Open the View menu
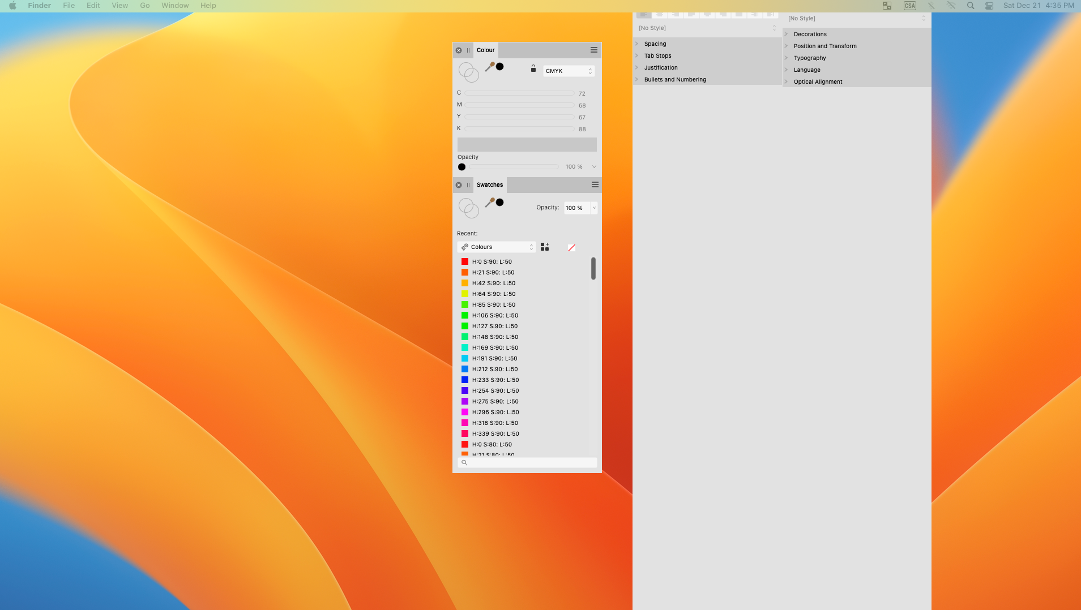 119,6
